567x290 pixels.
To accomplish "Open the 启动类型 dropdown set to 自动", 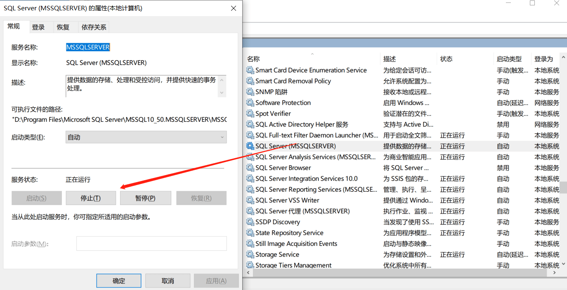I will point(146,137).
